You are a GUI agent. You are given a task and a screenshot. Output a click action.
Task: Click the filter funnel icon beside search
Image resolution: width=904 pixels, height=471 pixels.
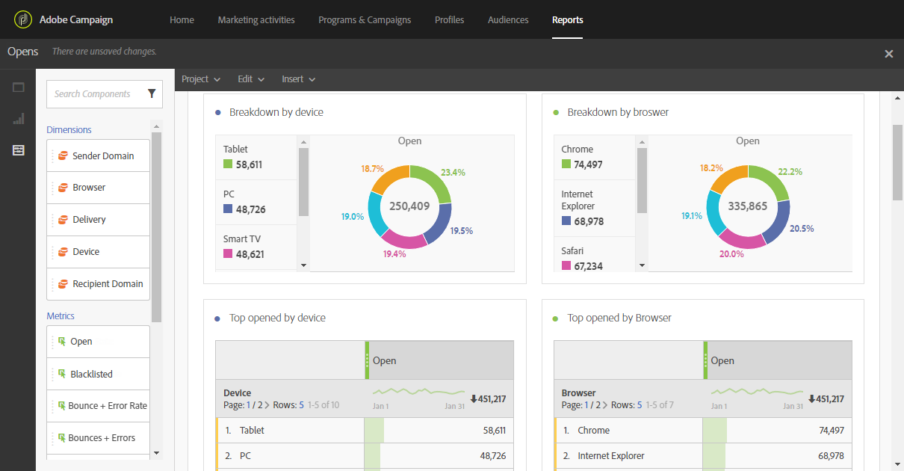(x=152, y=94)
